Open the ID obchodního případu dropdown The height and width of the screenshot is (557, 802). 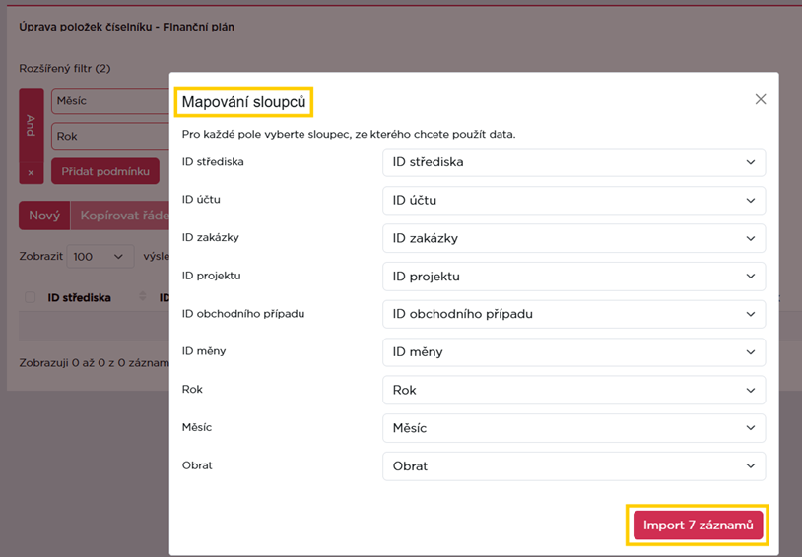pos(573,314)
